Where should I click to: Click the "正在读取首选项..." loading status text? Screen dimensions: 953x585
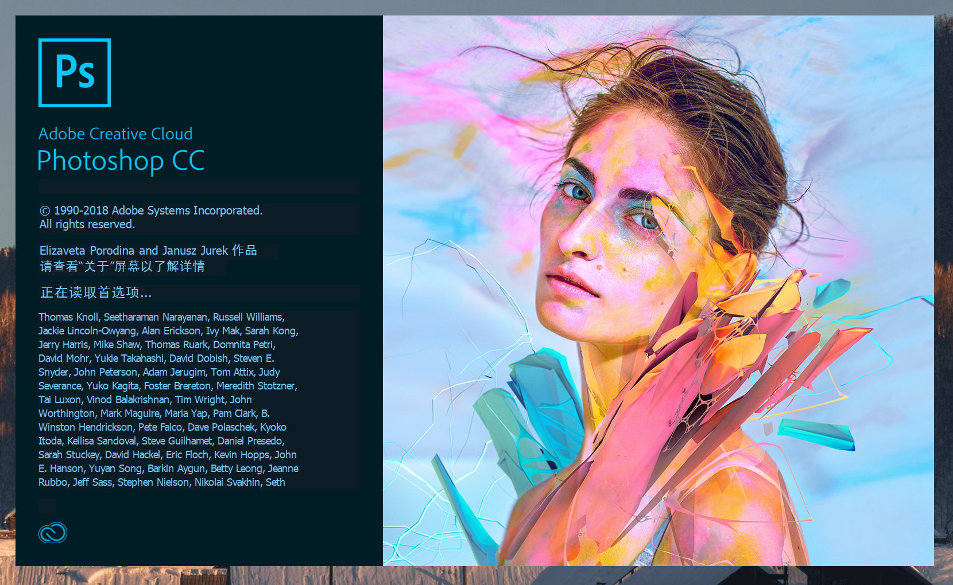[96, 293]
